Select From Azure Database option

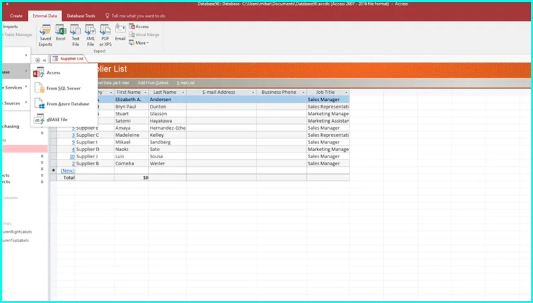[68, 103]
